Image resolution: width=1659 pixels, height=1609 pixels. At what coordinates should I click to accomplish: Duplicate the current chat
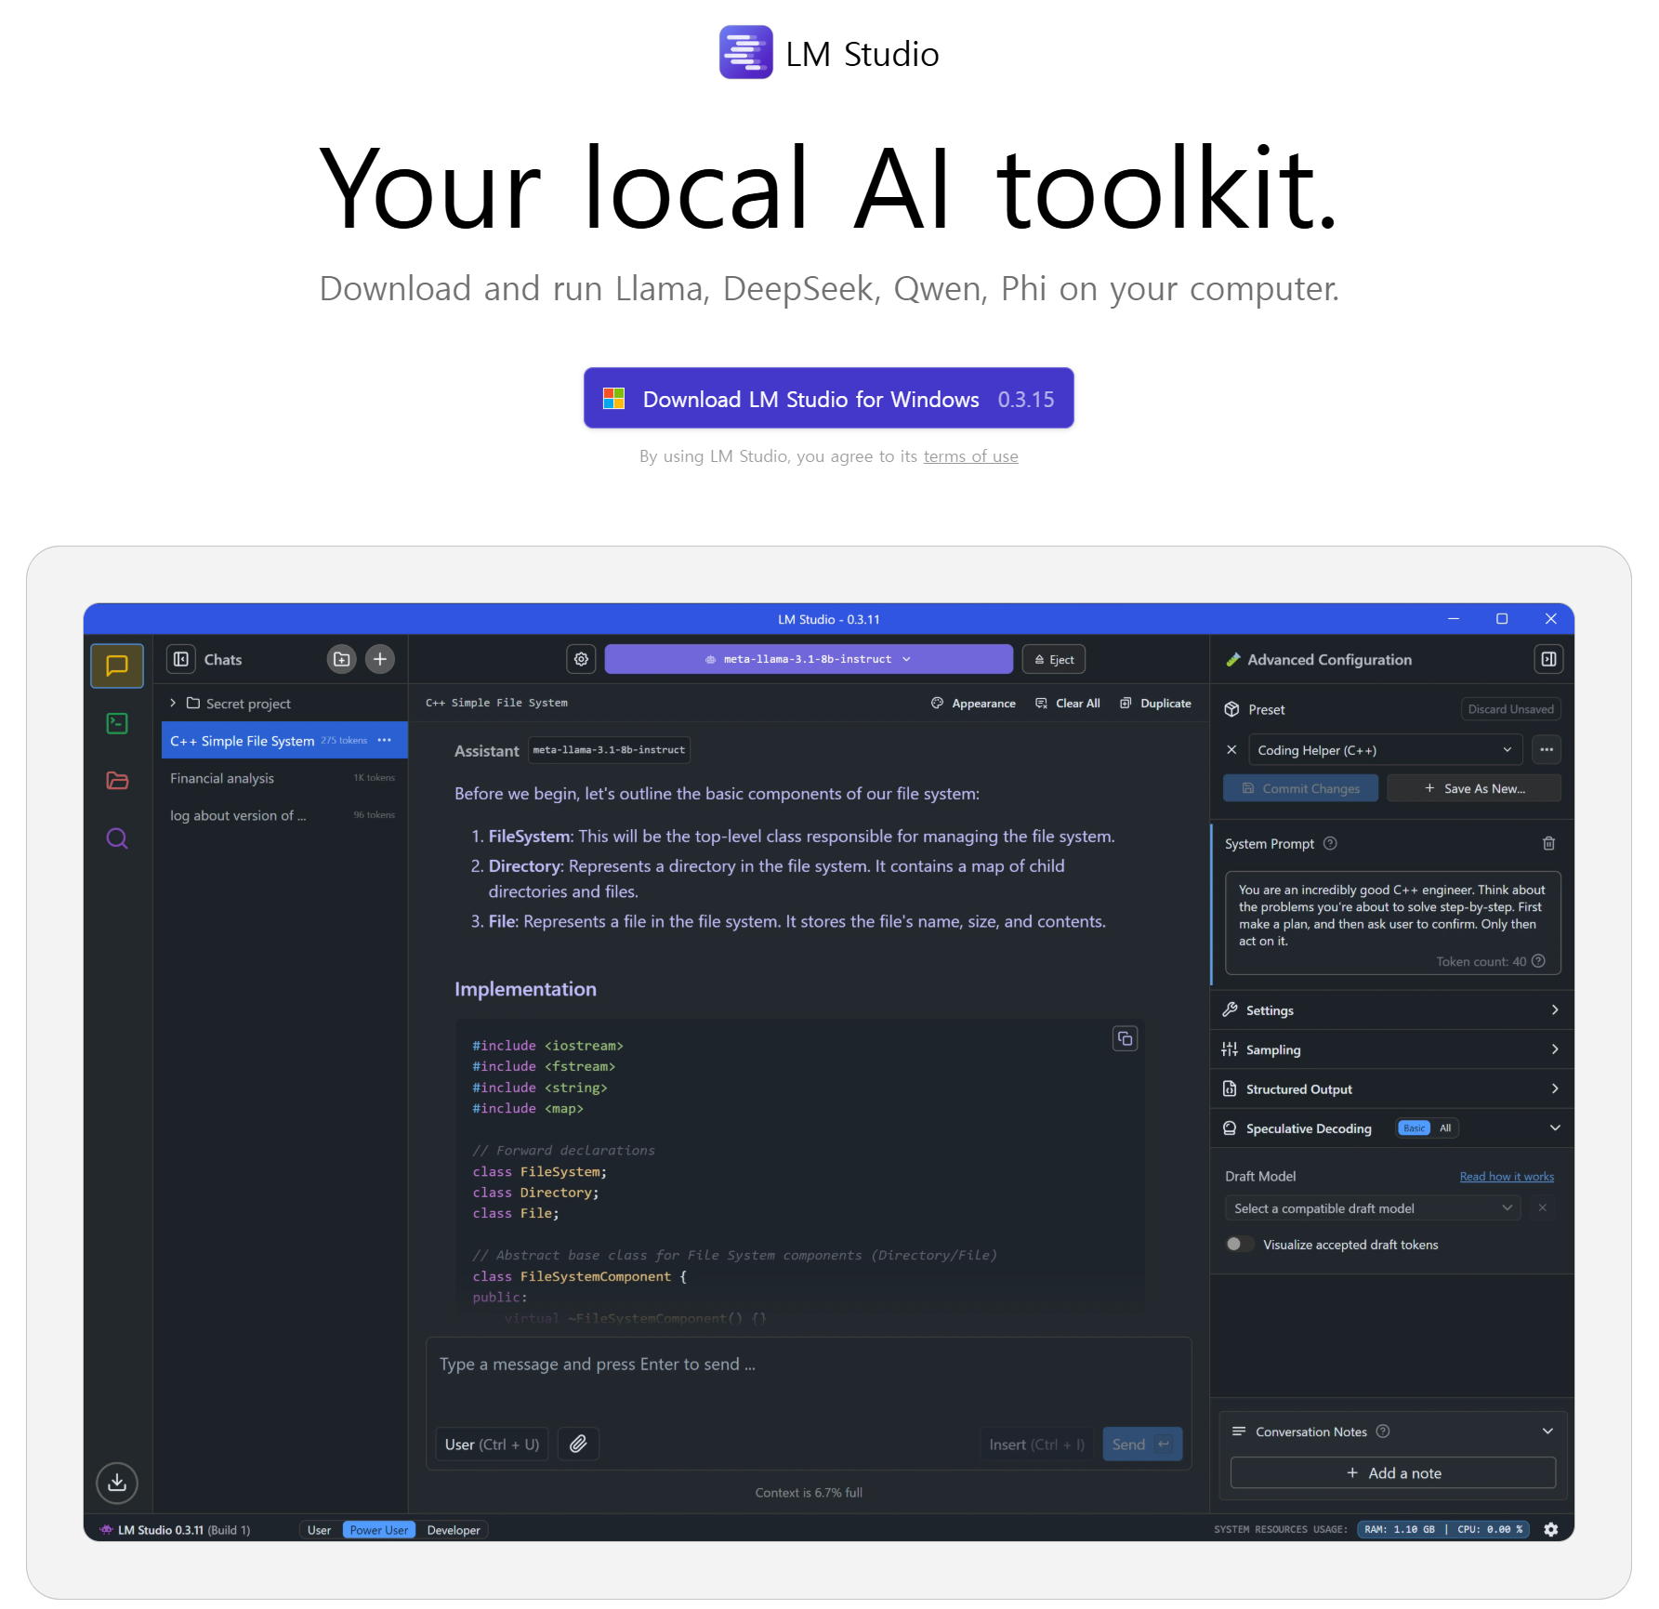(1155, 703)
